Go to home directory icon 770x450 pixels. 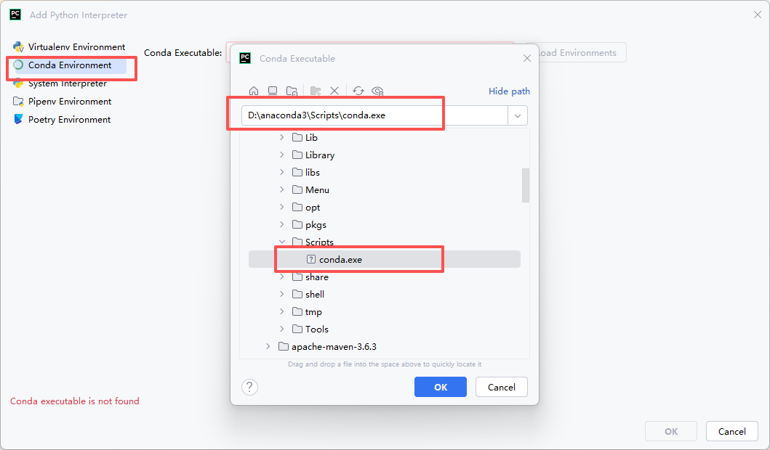click(x=253, y=91)
